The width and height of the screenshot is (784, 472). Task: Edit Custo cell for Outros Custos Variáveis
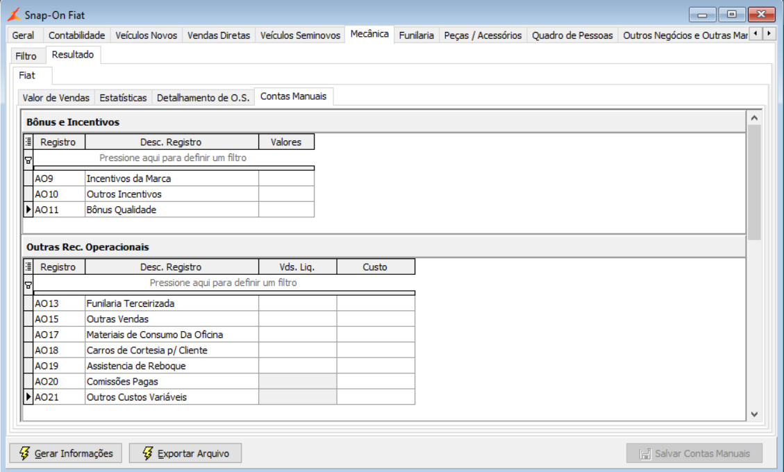click(x=376, y=397)
